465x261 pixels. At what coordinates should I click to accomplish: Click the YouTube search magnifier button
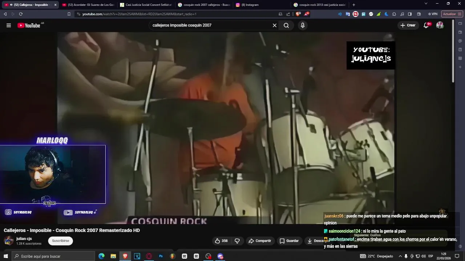point(286,25)
